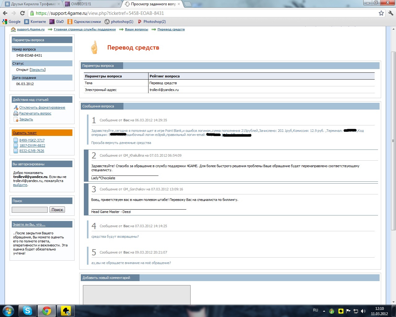Screen dimensions: 396x317
Task: Reload the current page
Action: point(22,13)
